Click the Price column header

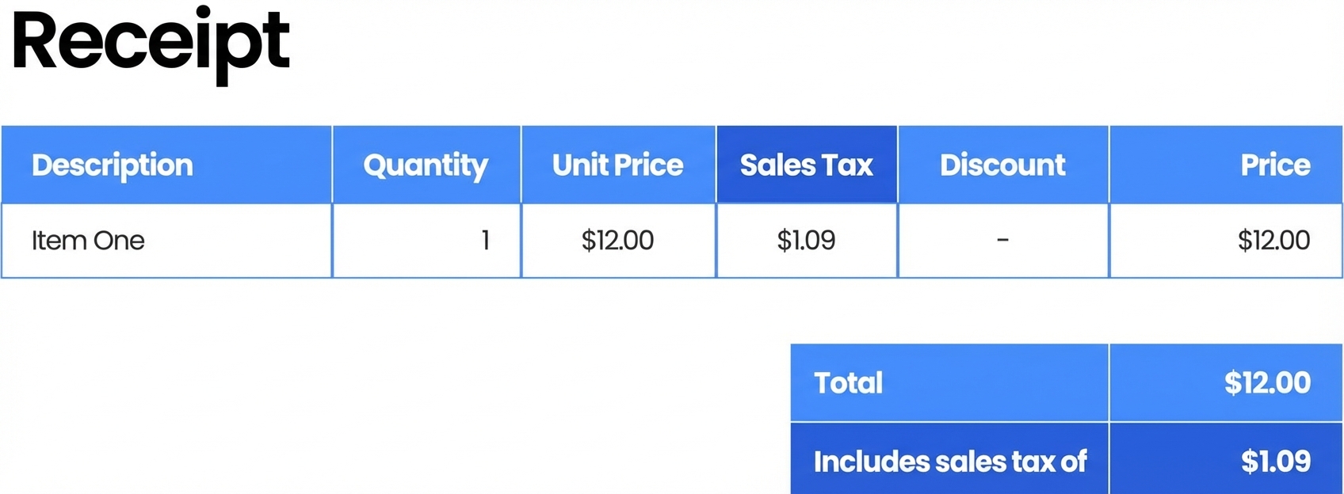click(x=1274, y=165)
